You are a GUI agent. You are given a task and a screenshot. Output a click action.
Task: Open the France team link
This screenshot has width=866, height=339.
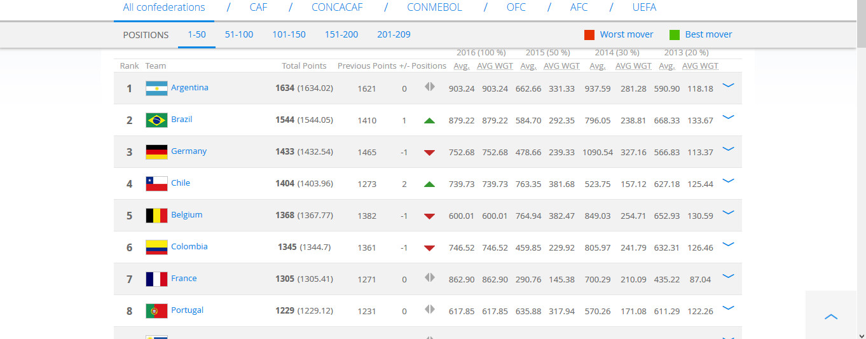click(184, 279)
